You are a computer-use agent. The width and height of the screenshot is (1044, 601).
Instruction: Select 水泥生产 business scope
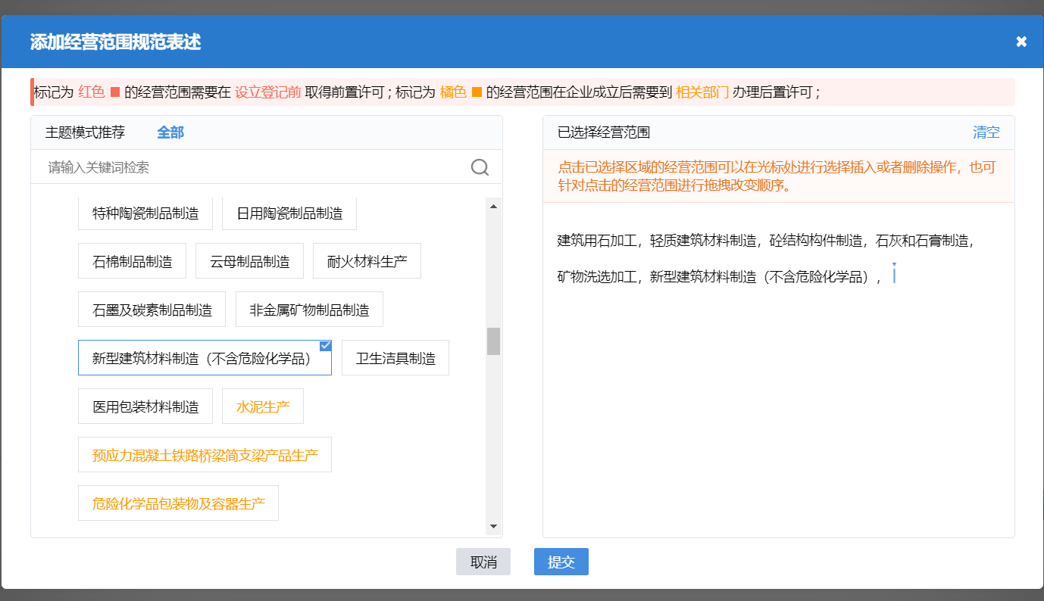coord(262,406)
